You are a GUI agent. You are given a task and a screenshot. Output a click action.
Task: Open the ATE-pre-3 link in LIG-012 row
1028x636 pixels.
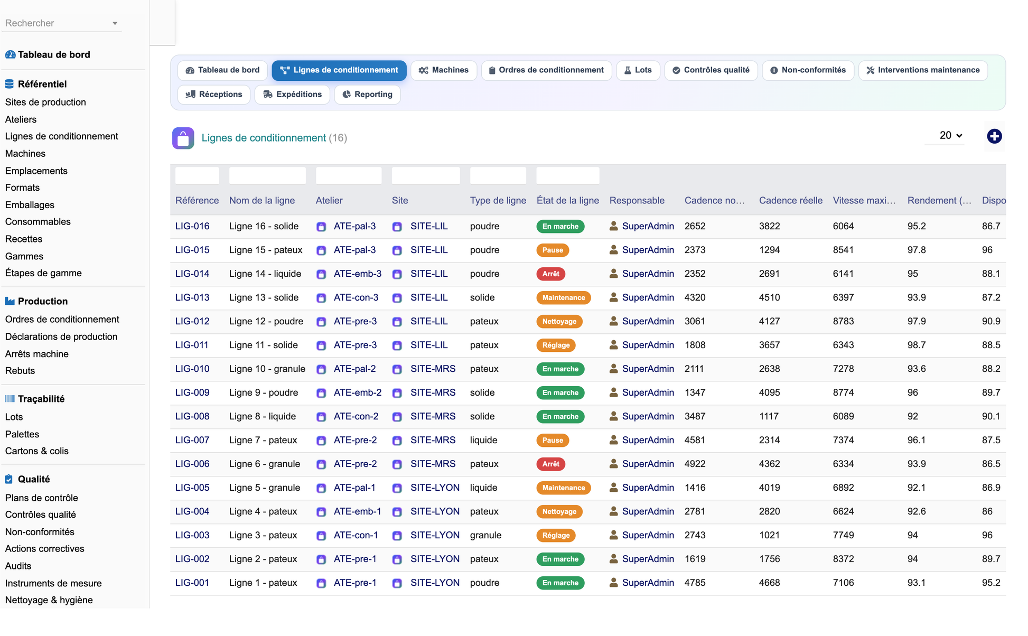tap(355, 321)
